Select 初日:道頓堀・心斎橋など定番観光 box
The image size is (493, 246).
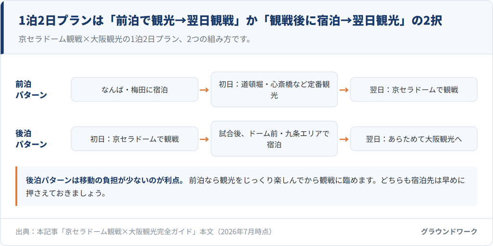[274, 90]
